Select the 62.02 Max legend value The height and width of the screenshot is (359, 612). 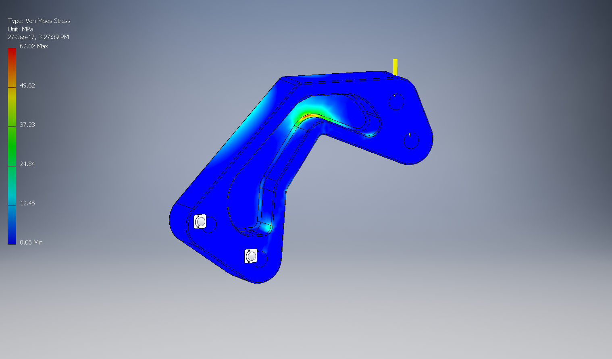[x=34, y=46]
